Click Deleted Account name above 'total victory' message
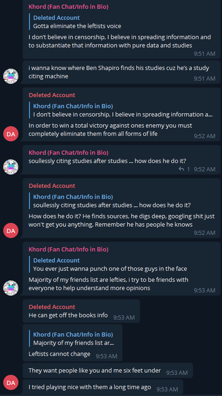Viewport: 222px width, 396px height. click(52, 95)
